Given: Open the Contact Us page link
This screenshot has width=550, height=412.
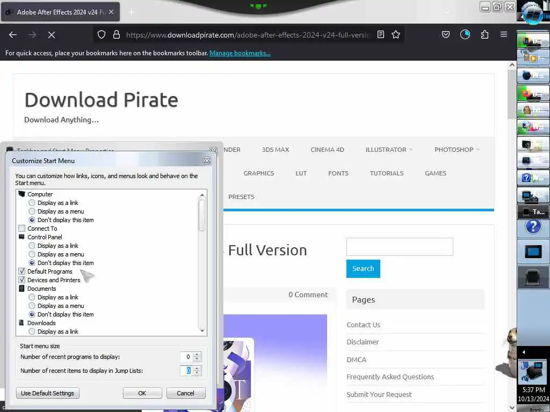Looking at the screenshot, I should (x=364, y=325).
